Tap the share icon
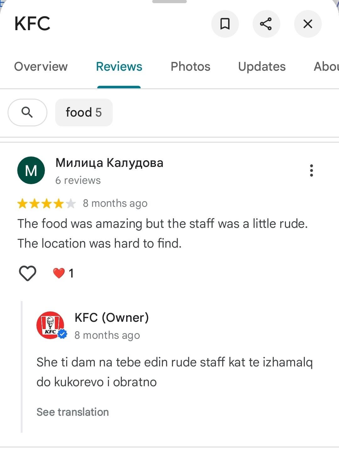Viewport: 339px width, 450px height. [266, 24]
